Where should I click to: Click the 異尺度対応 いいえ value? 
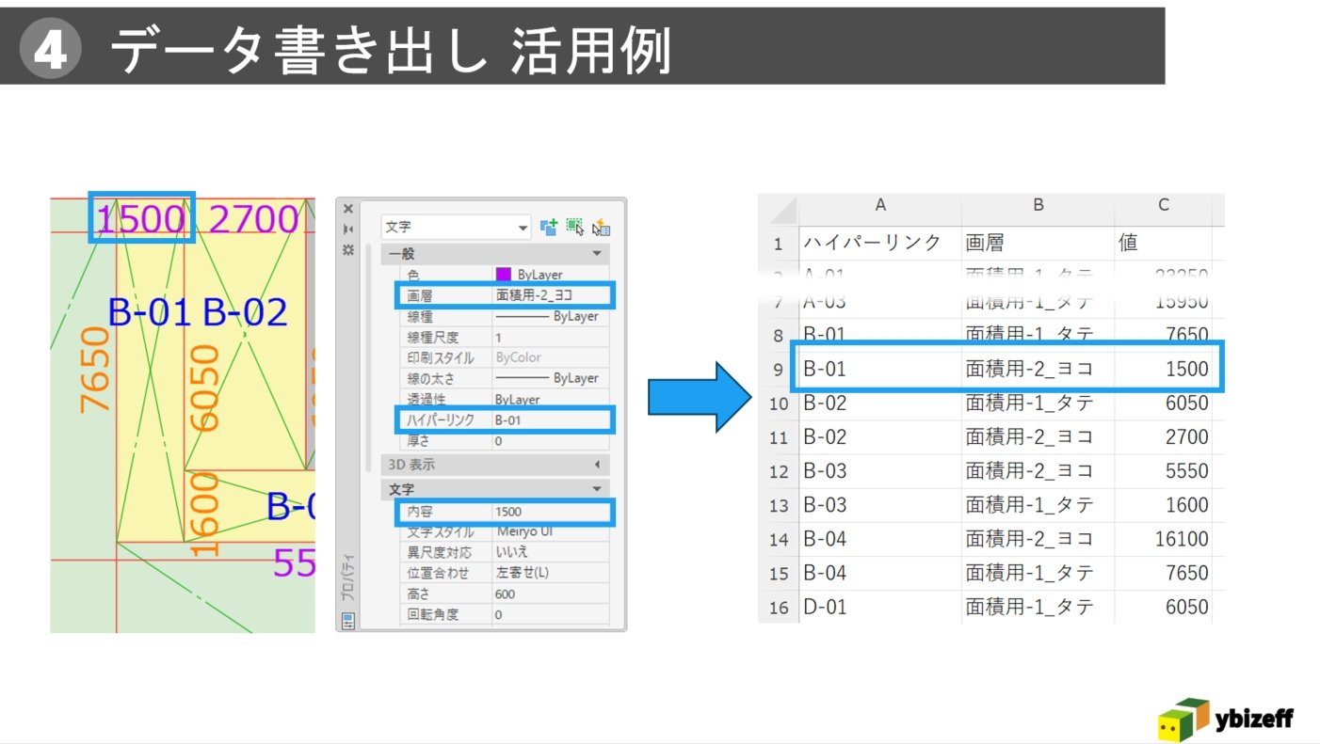click(x=551, y=552)
